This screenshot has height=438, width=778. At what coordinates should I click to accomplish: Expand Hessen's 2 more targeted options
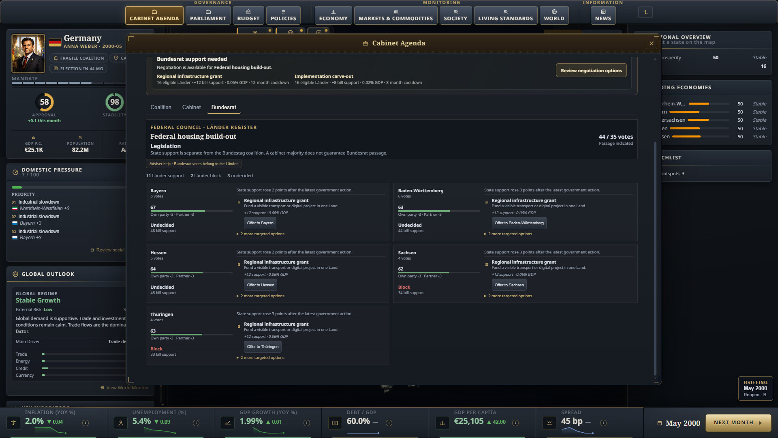point(261,296)
